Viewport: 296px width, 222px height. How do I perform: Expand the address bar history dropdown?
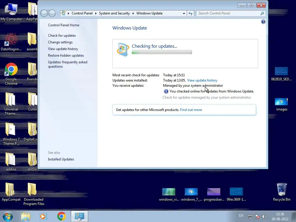tap(184, 13)
